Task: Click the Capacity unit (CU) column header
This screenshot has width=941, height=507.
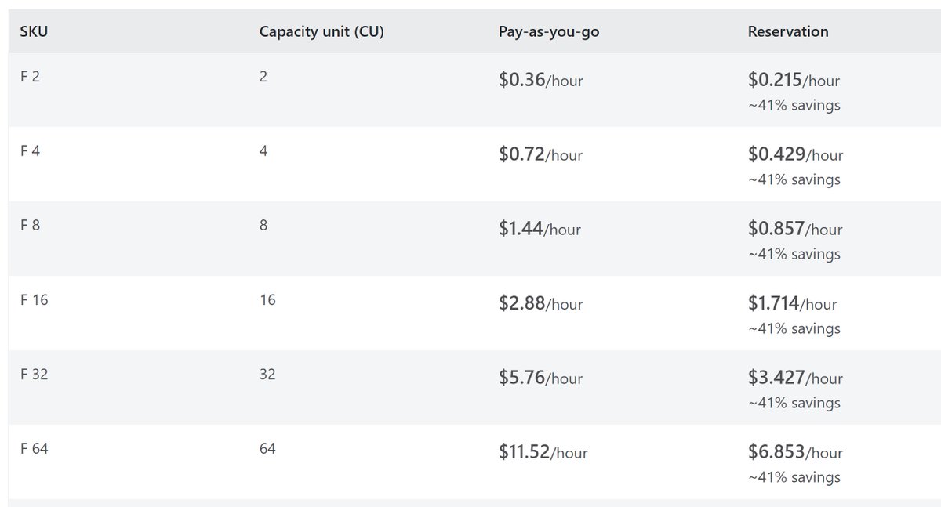Action: [322, 32]
